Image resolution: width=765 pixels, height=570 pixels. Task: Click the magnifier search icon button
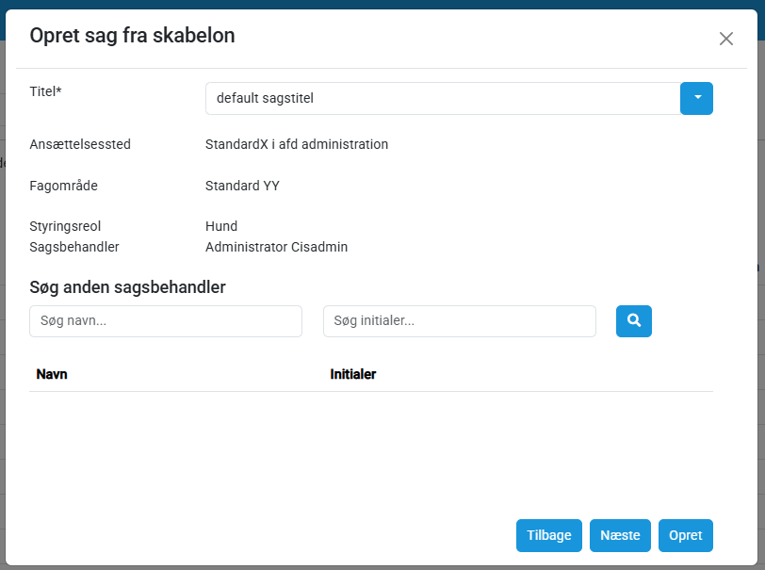(634, 321)
